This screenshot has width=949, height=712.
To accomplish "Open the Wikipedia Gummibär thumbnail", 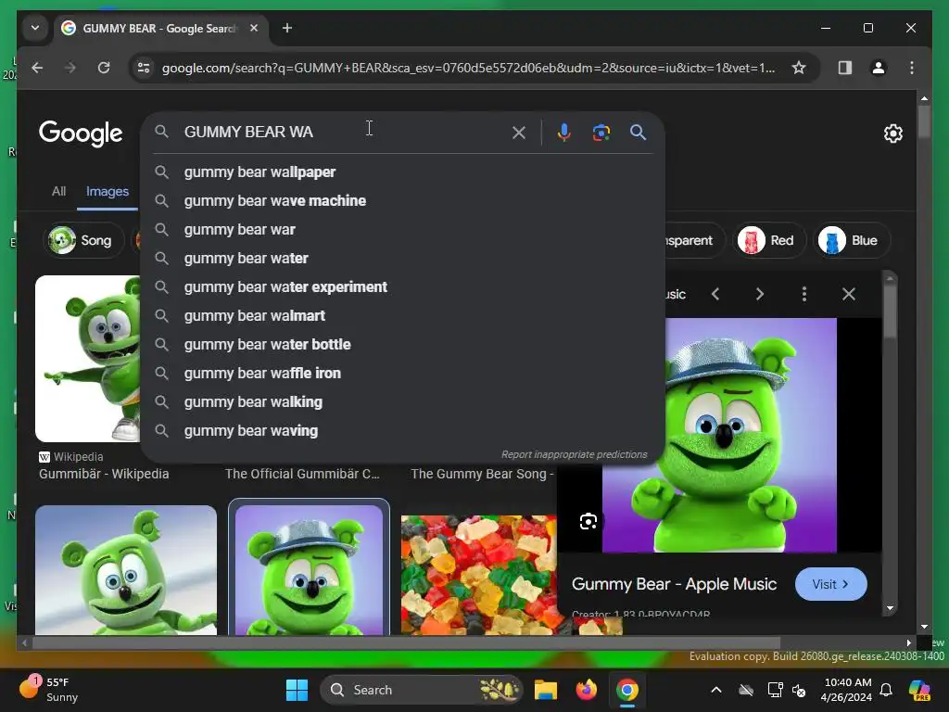I will pos(88,359).
